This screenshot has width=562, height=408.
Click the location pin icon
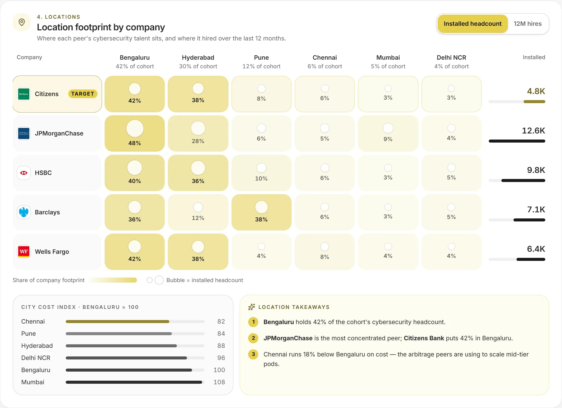(22, 22)
